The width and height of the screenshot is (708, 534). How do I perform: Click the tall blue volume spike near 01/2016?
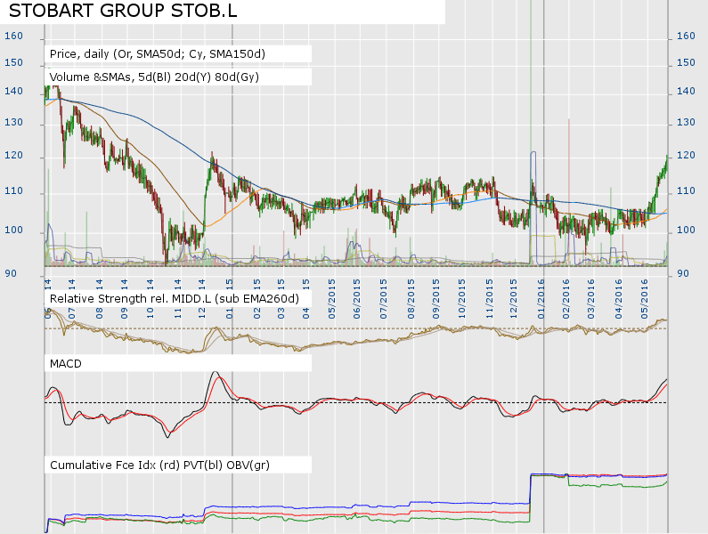[533, 207]
